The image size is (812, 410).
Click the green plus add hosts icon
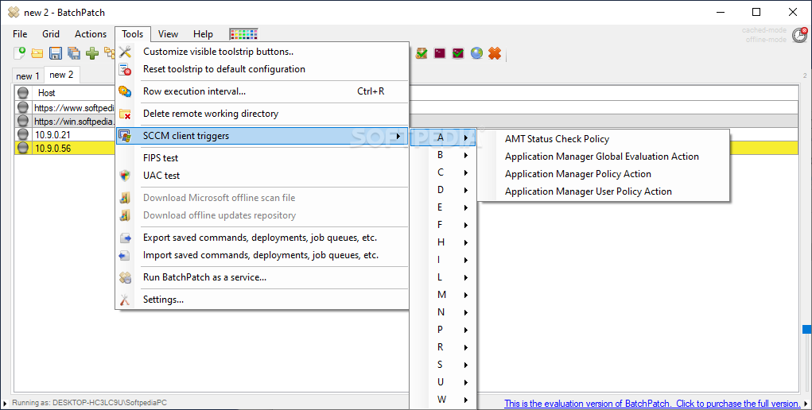(x=92, y=52)
